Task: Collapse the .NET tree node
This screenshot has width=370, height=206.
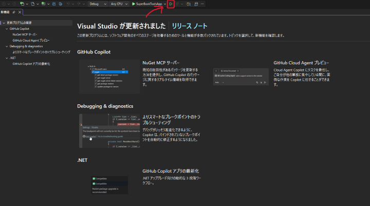Action: tap(7, 58)
